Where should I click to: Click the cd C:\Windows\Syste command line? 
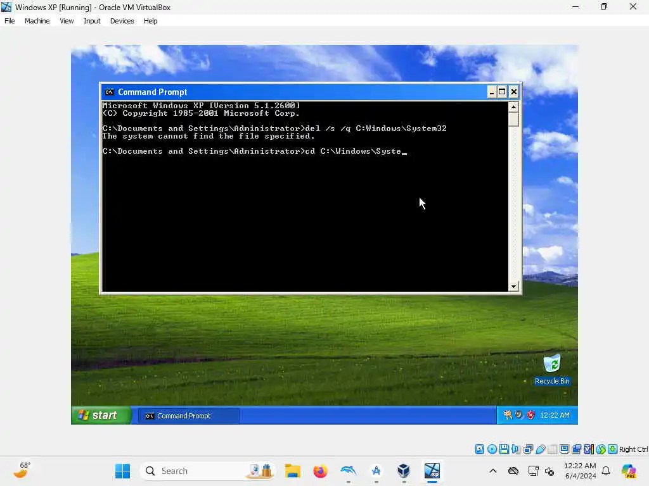[255, 151]
